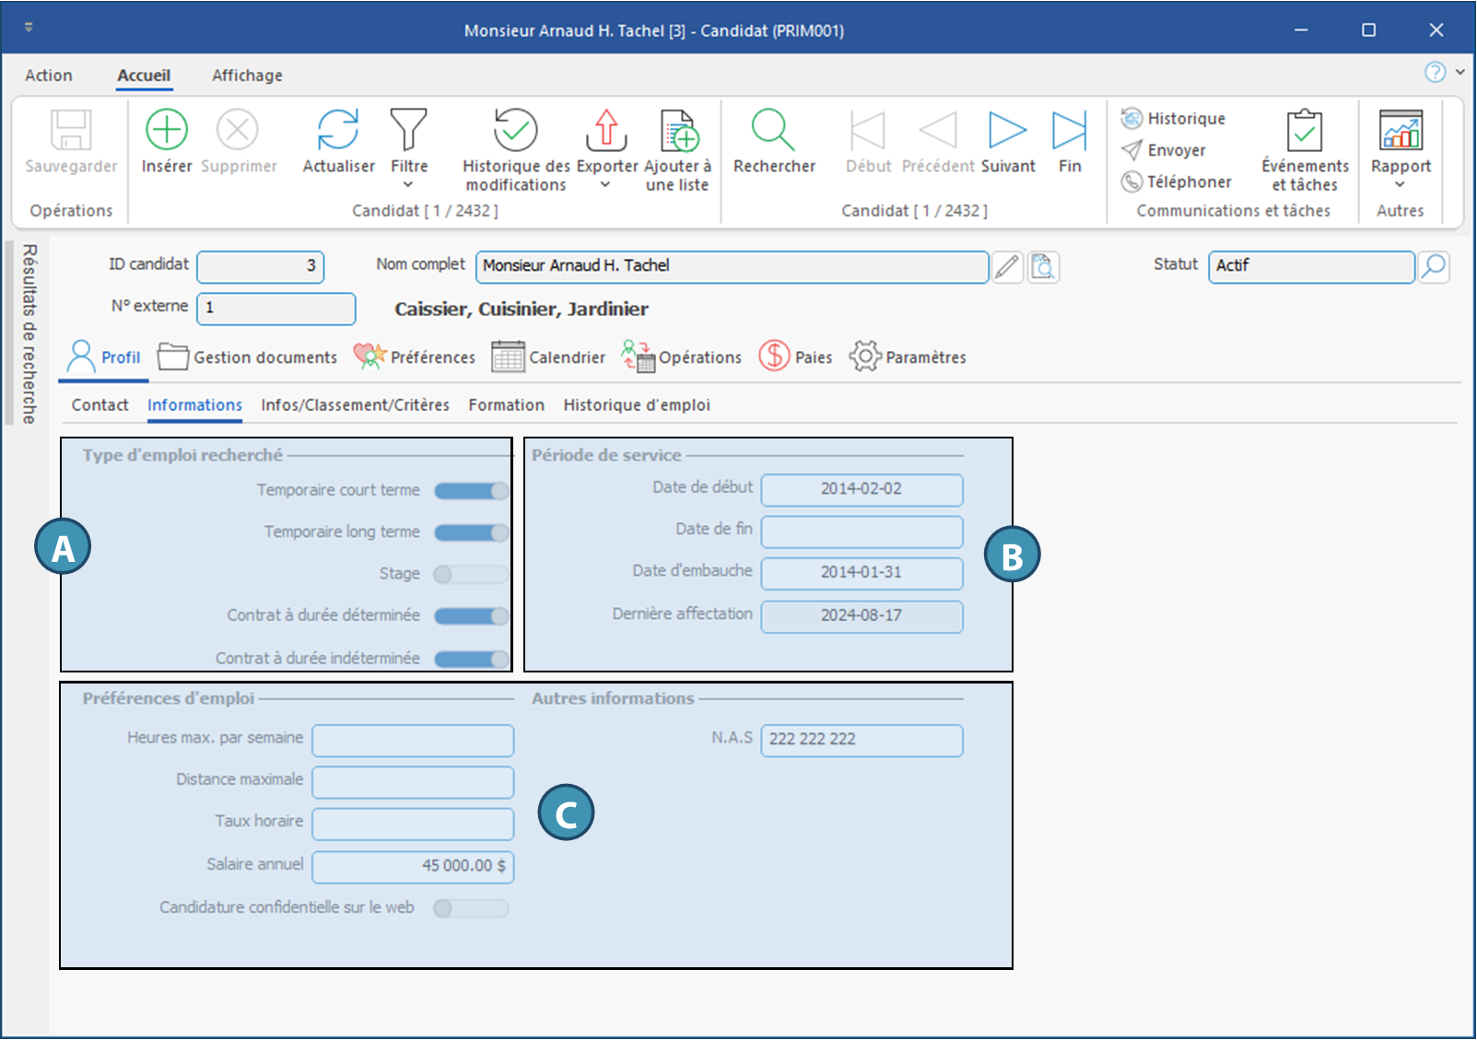Toggle Candidature confidentielle sur le web
This screenshot has width=1477, height=1040.
(471, 908)
